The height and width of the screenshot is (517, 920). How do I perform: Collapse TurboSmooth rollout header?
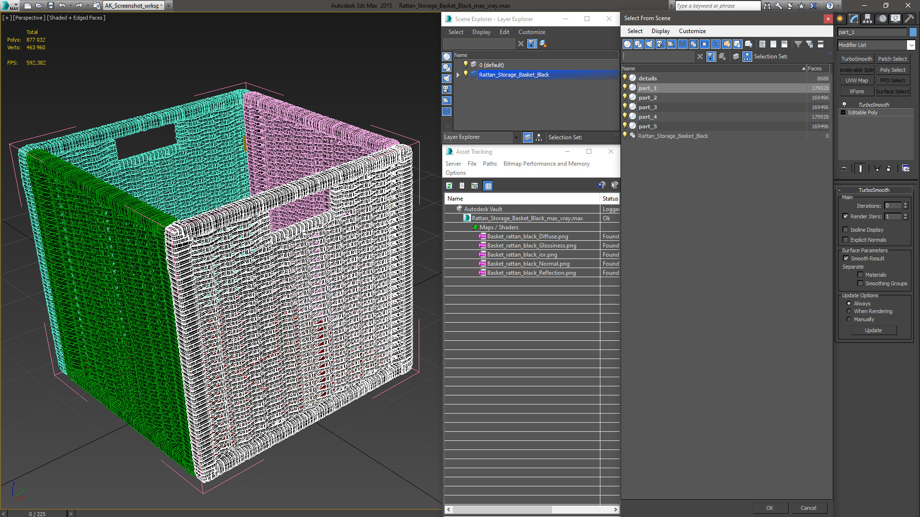(x=874, y=190)
